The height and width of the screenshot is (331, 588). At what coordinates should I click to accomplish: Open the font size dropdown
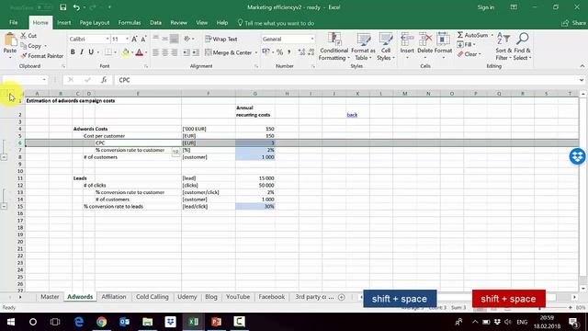pos(127,39)
